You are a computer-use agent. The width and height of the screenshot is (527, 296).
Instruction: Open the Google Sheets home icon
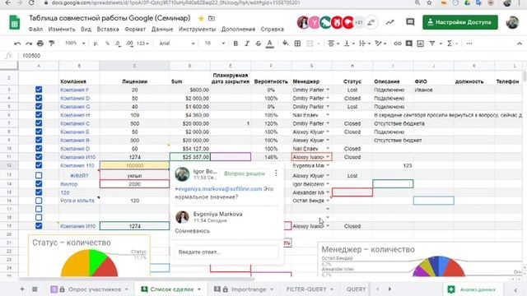pos(14,22)
